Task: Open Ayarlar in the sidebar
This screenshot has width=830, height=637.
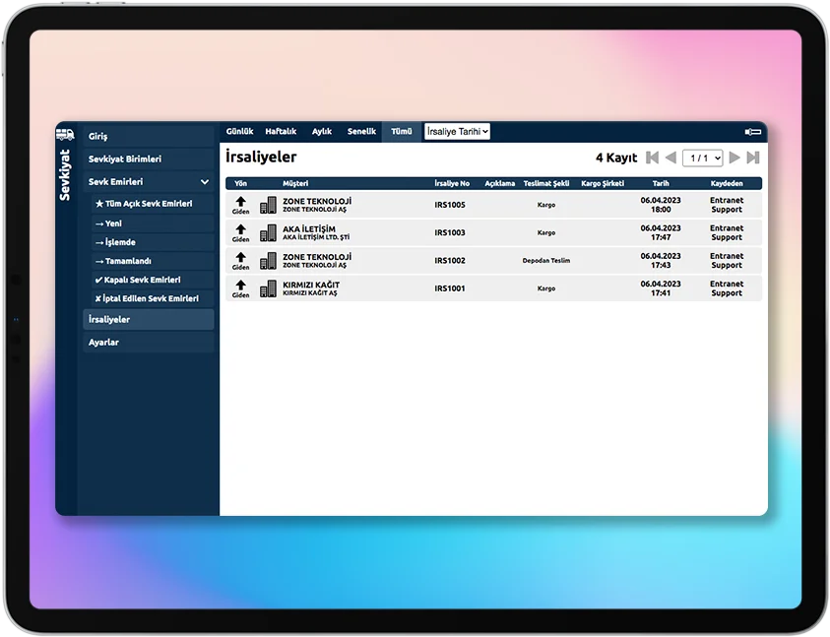Action: (x=104, y=342)
